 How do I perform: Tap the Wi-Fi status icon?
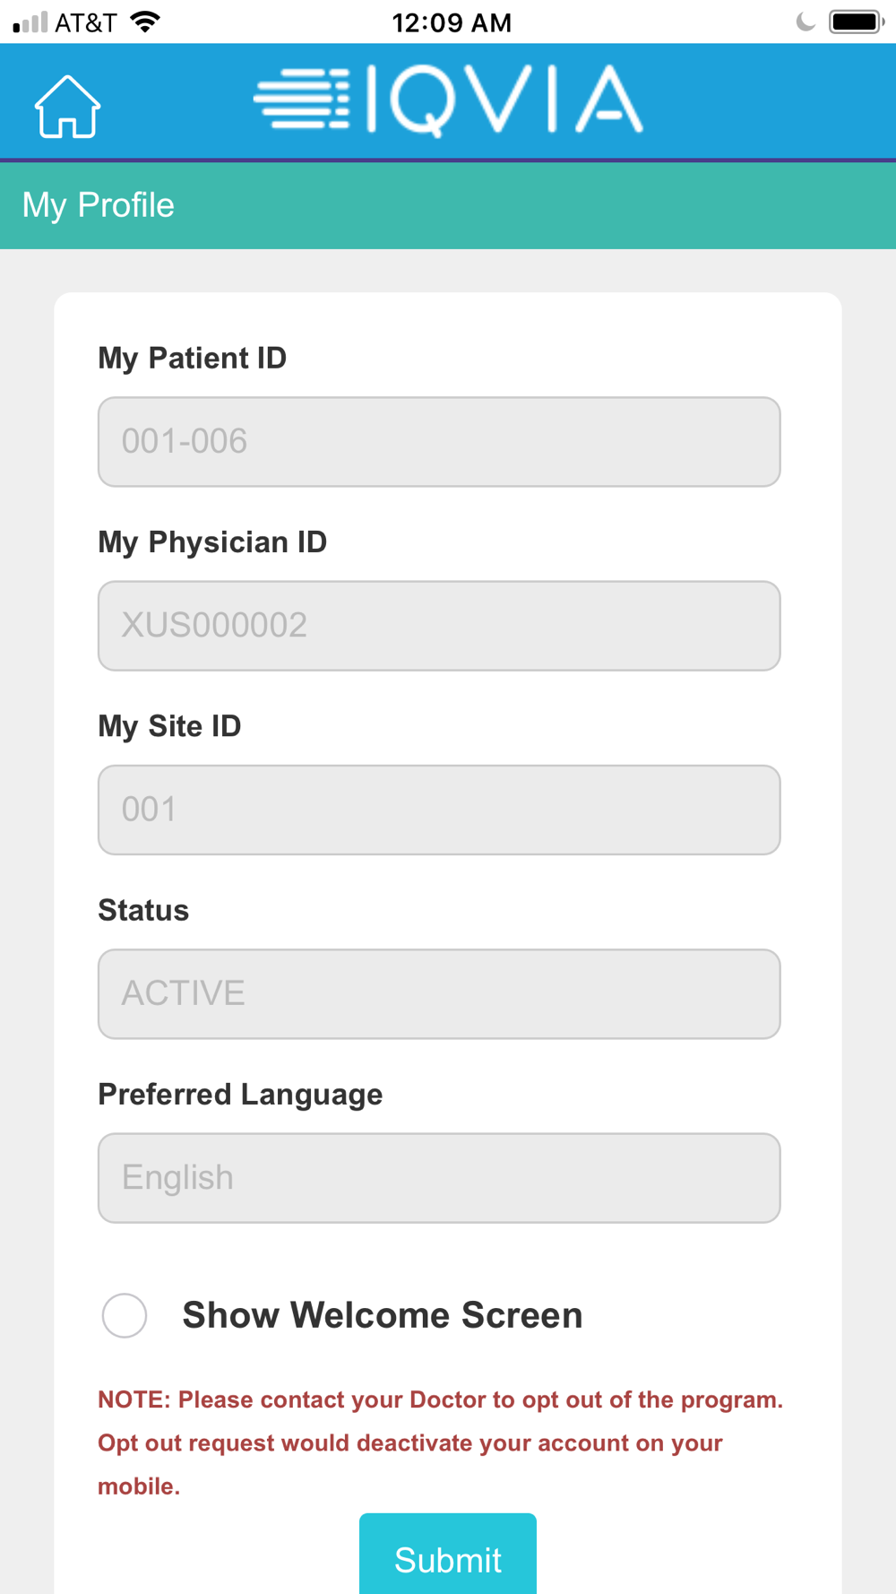click(145, 22)
